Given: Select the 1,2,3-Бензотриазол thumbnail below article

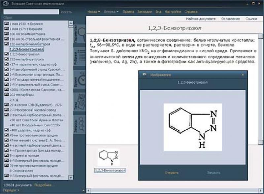Looking at the screenshot, I should [109, 158].
